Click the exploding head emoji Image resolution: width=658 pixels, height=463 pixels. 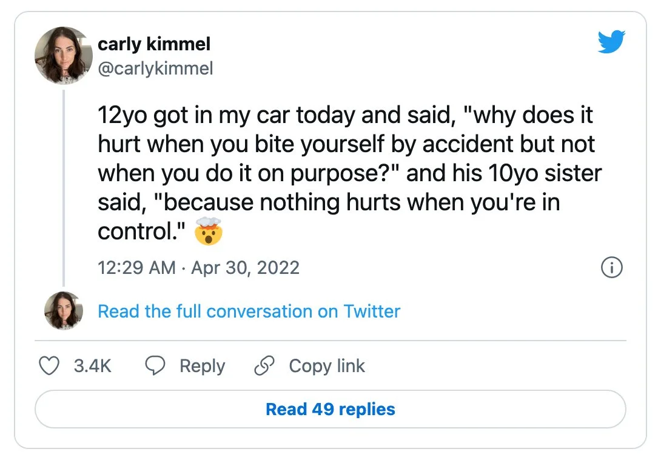click(208, 231)
